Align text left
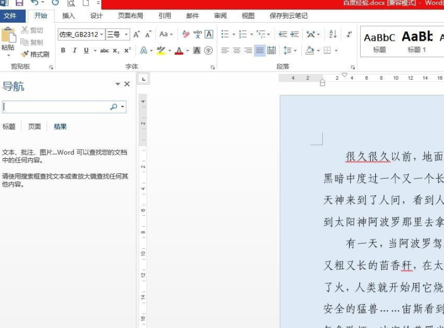Screen dimensions: 444x328 [x=225, y=51]
